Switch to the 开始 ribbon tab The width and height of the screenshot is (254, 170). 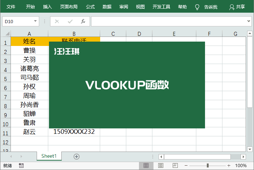pos(30,7)
